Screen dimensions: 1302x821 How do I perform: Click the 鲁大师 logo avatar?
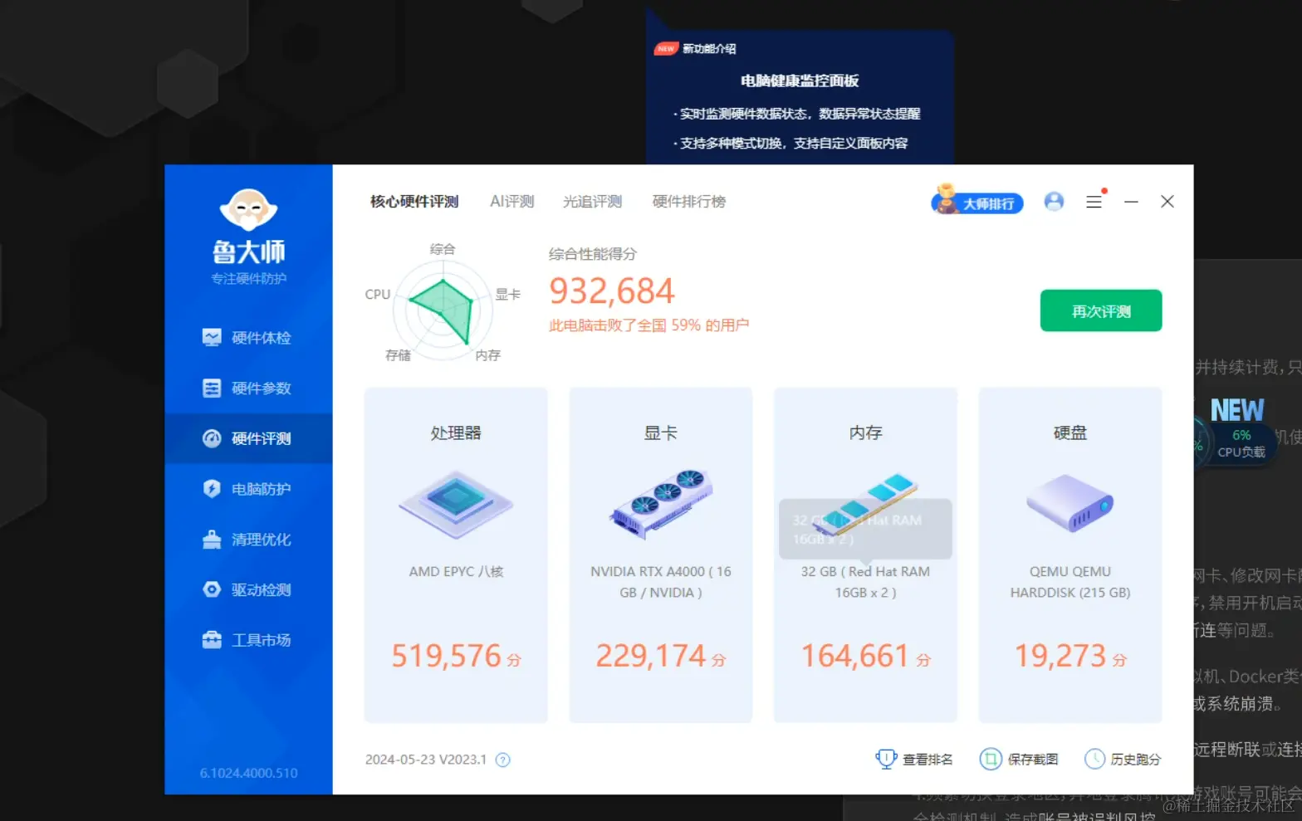248,209
